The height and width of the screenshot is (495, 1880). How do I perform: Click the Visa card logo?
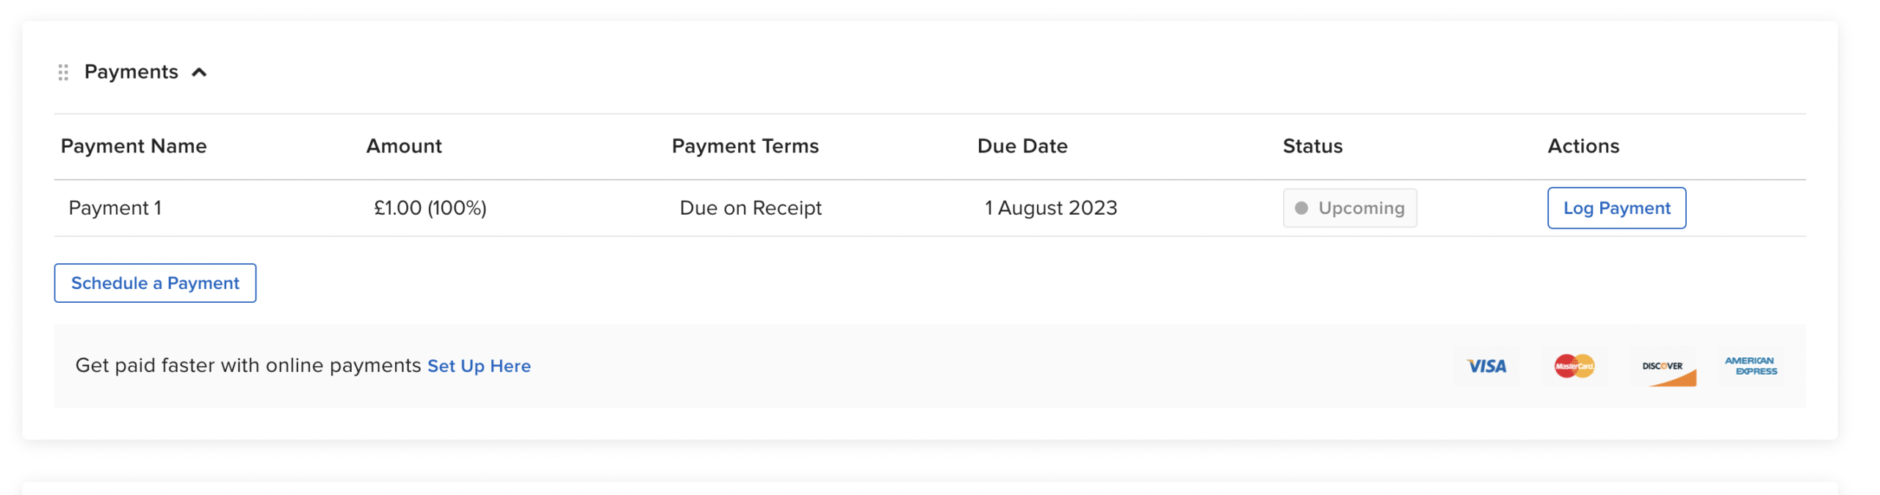pos(1486,366)
